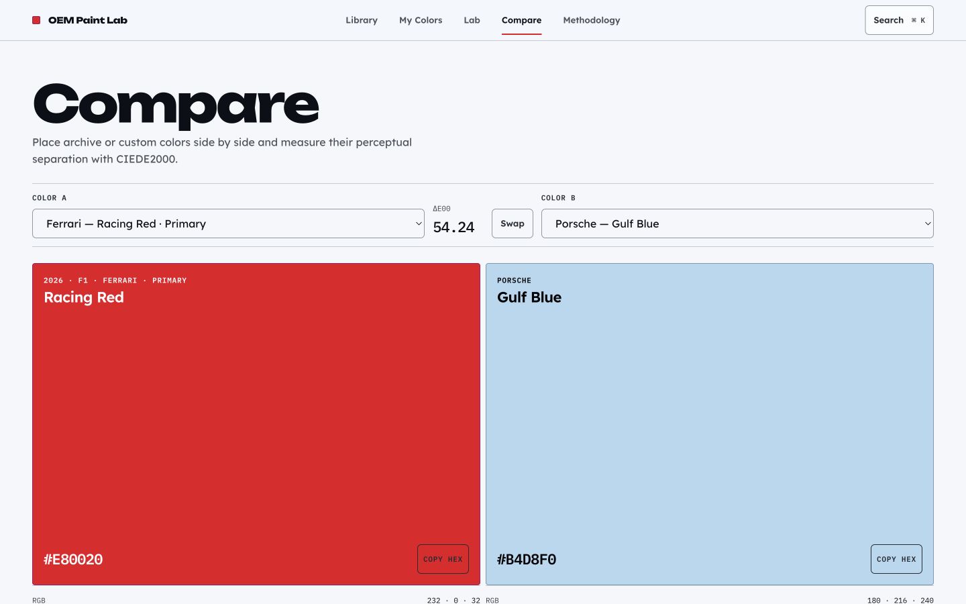
Task: Click the Racing Red swatch title
Action: click(84, 297)
